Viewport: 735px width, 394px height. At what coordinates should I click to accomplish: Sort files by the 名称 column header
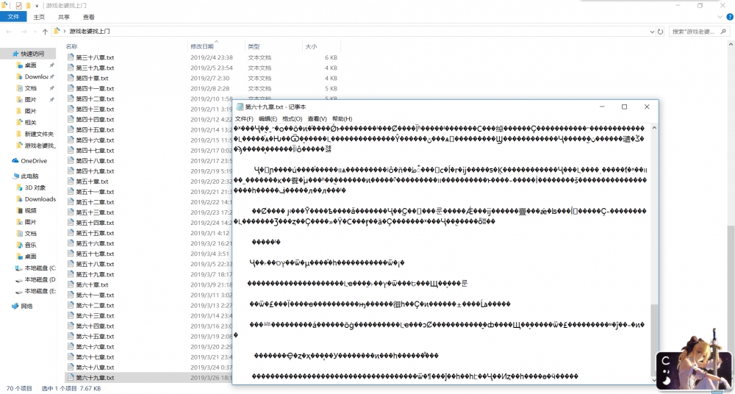pyautogui.click(x=72, y=46)
